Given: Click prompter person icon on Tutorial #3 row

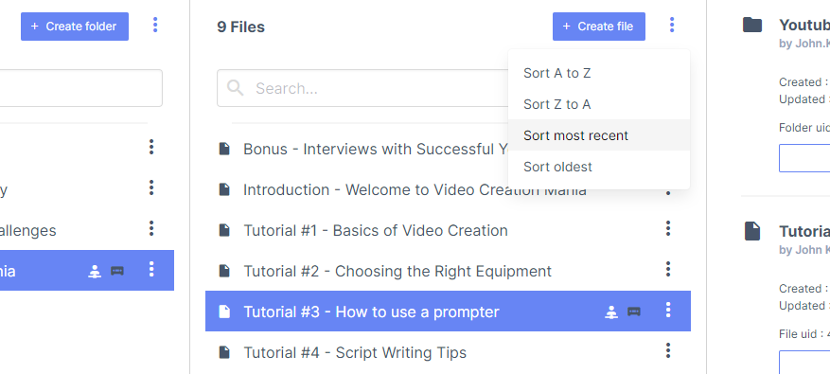Looking at the screenshot, I should pyautogui.click(x=611, y=312).
